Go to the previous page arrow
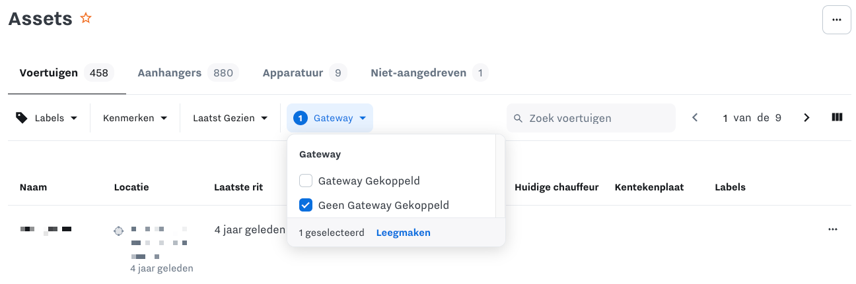Image resolution: width=856 pixels, height=284 pixels. click(x=695, y=118)
